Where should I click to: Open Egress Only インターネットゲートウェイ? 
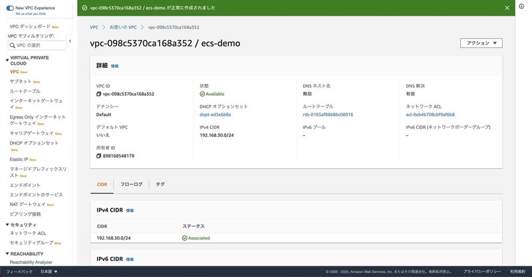37,120
